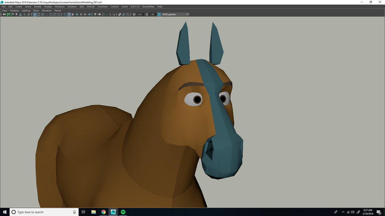Toggle the Depth of Field icon

click(107, 14)
